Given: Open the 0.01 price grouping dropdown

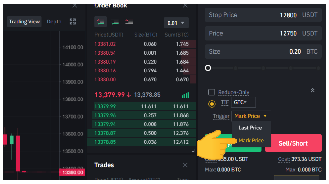Looking at the screenshot, I should tap(176, 23).
